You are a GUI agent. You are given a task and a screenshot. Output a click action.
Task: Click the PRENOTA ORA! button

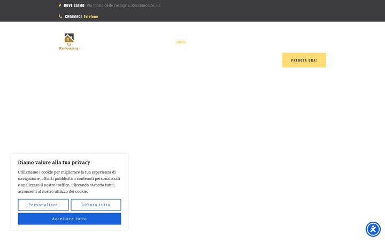(304, 60)
